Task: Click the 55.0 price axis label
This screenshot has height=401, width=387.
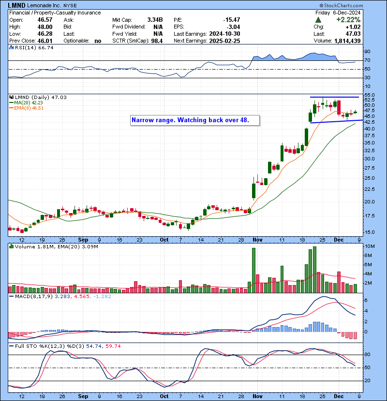Action: pos(369,95)
